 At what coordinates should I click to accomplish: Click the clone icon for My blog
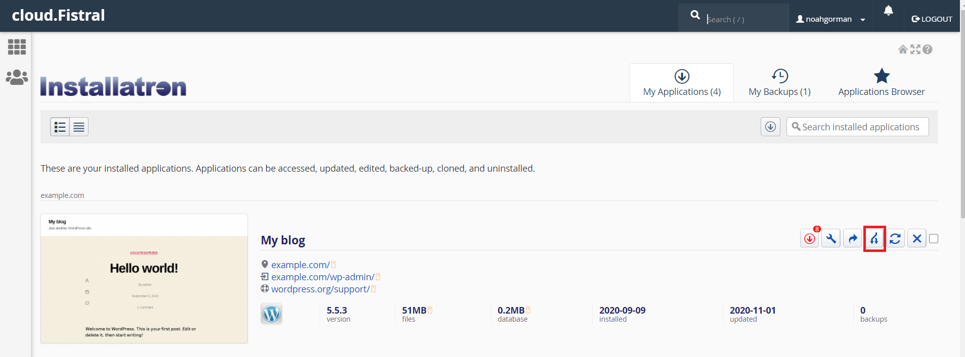click(x=874, y=239)
